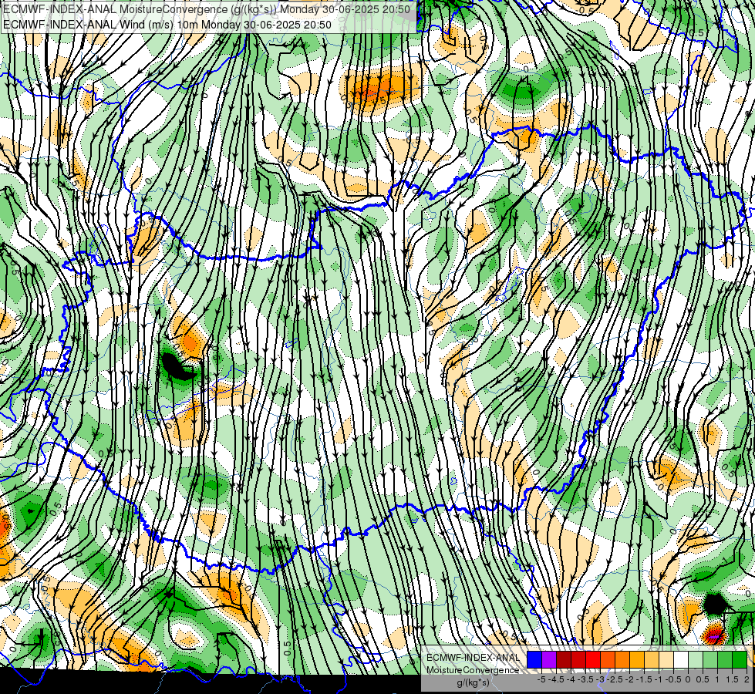Click the -3.5 legend scale value
Viewport: 755px width, 694px height.
(586, 679)
